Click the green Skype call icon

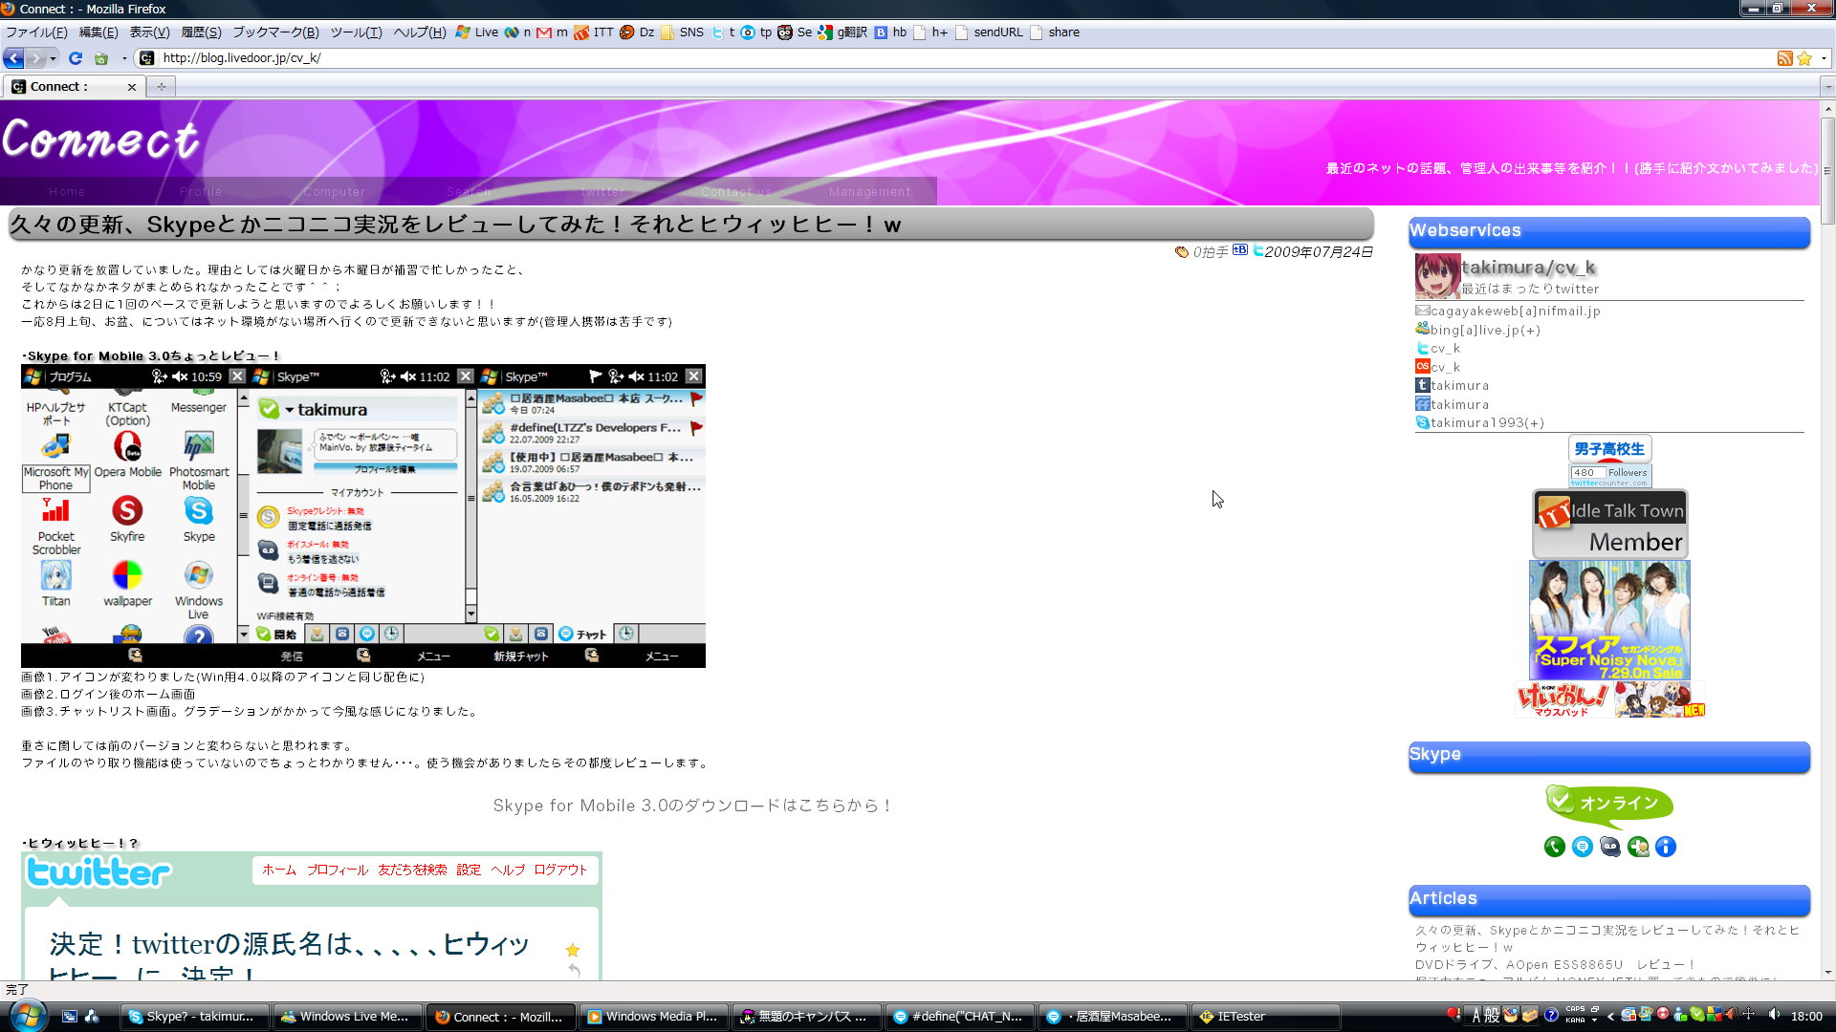pos(1555,847)
